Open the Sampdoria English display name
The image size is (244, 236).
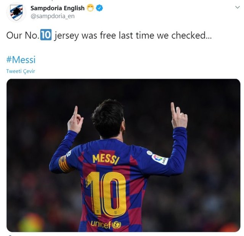(58, 8)
